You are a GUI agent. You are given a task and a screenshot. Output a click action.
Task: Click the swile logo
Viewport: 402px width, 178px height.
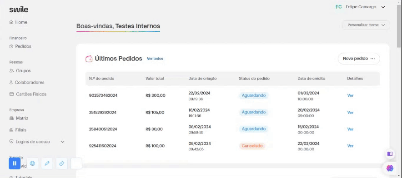click(19, 10)
